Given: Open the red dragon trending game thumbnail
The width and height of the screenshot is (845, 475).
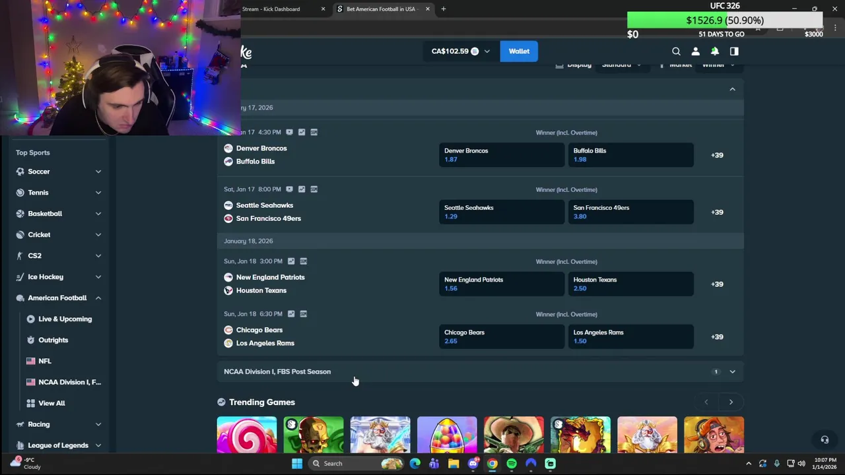Looking at the screenshot, I should point(580,435).
